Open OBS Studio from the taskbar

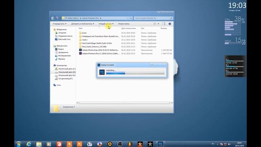pos(120,144)
